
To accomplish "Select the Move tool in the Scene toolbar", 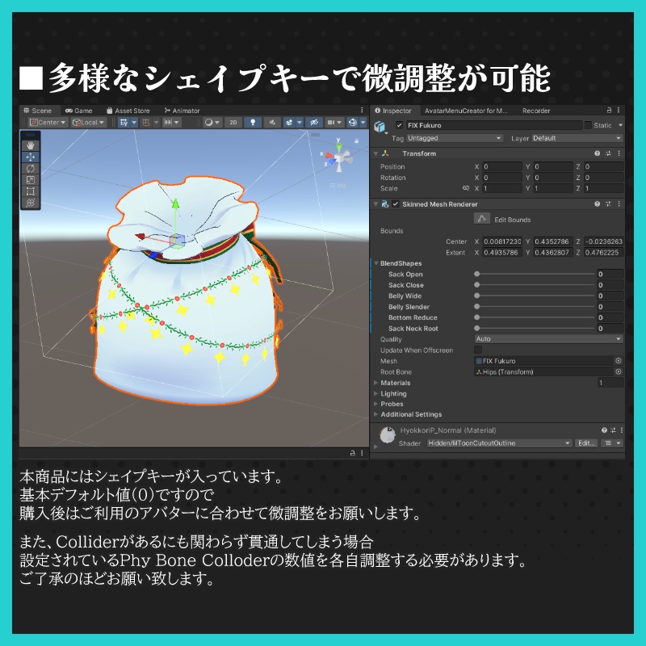I will tap(29, 156).
